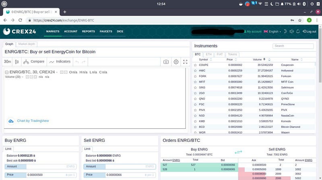Toggle night mode moon icon in CREX24 header
322x180 pixels.
click(x=285, y=31)
